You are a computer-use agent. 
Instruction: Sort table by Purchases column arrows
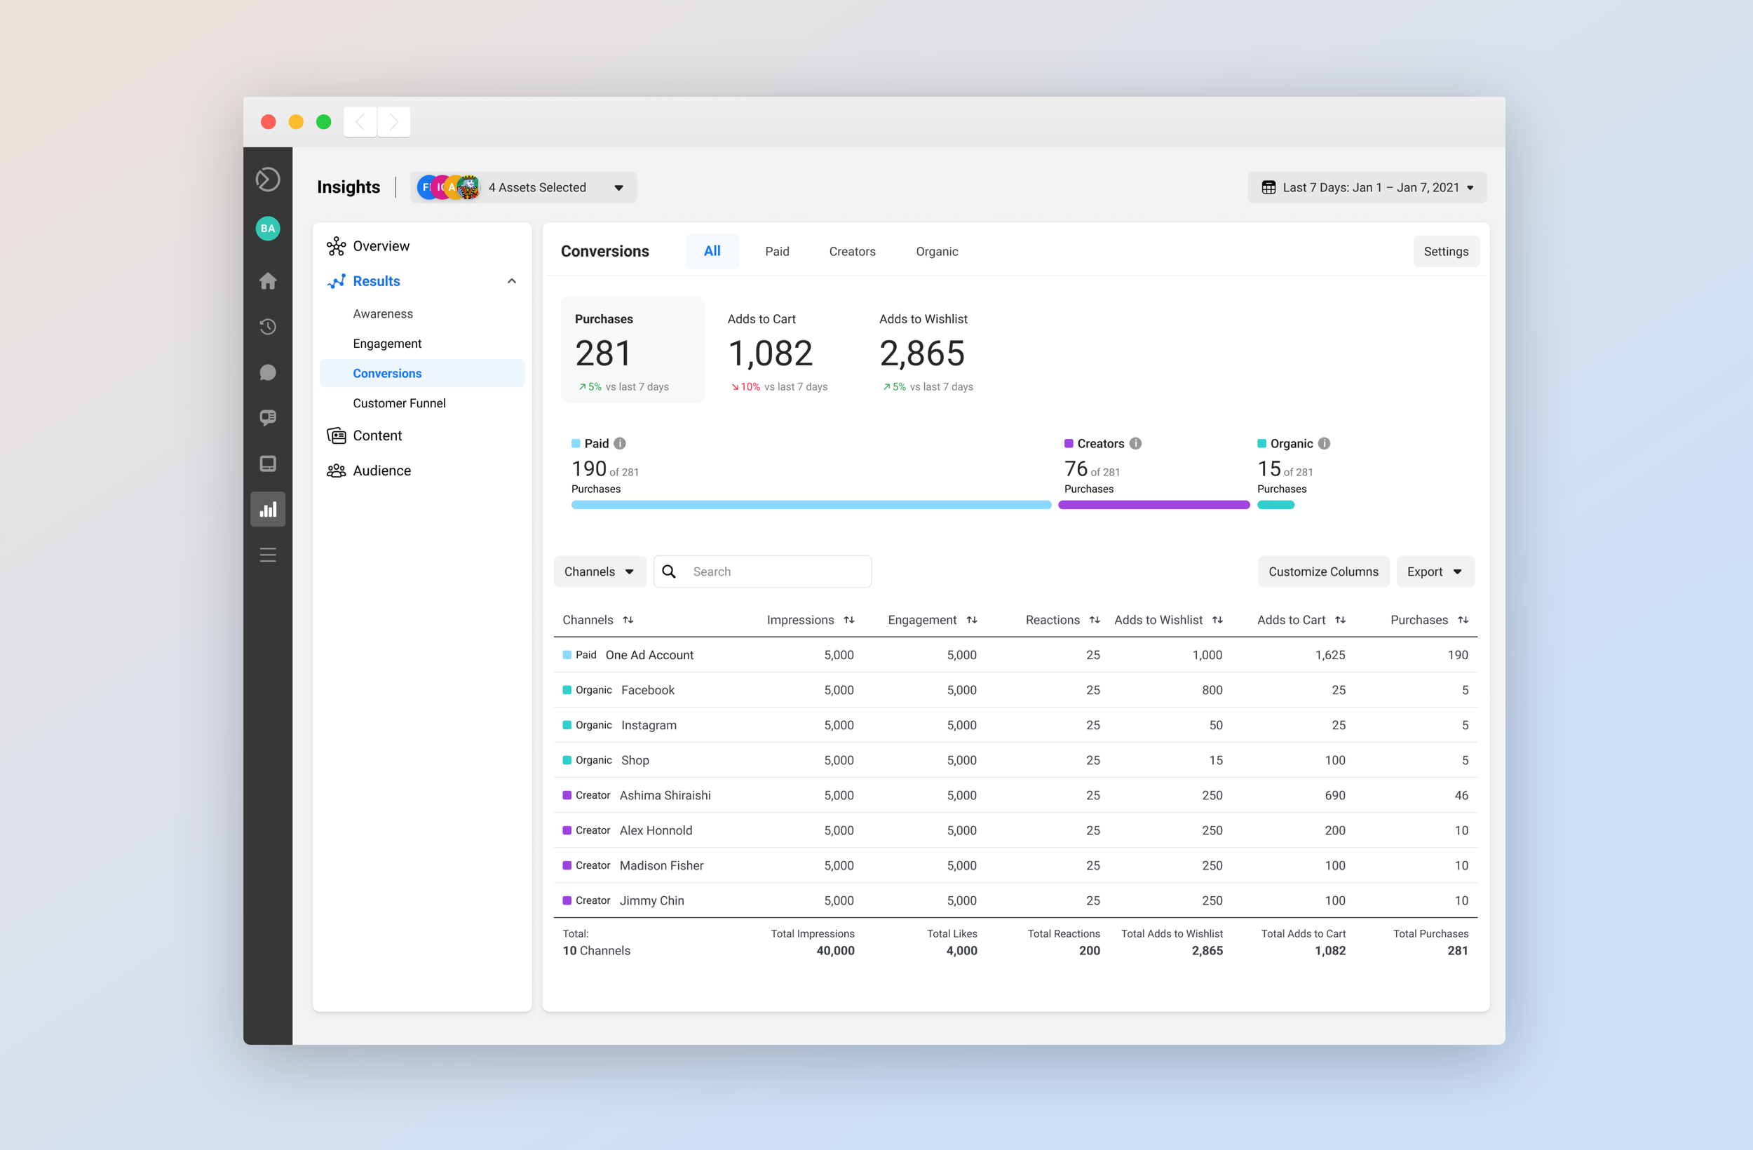pyautogui.click(x=1463, y=620)
